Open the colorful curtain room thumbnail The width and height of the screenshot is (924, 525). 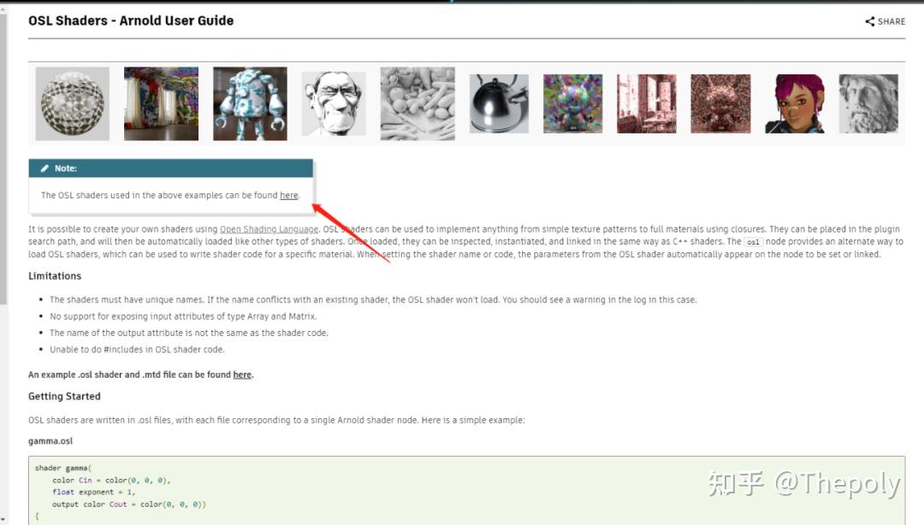click(161, 103)
